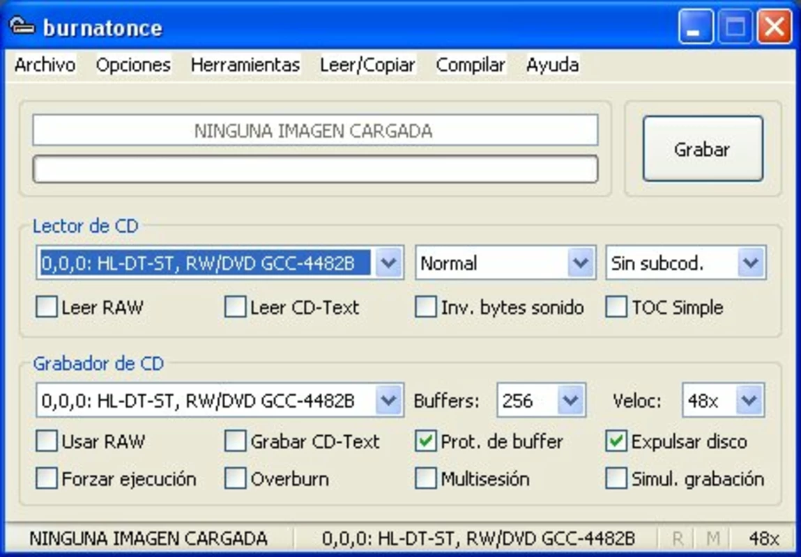Open the Archivo menu
801x557 pixels.
pos(45,65)
